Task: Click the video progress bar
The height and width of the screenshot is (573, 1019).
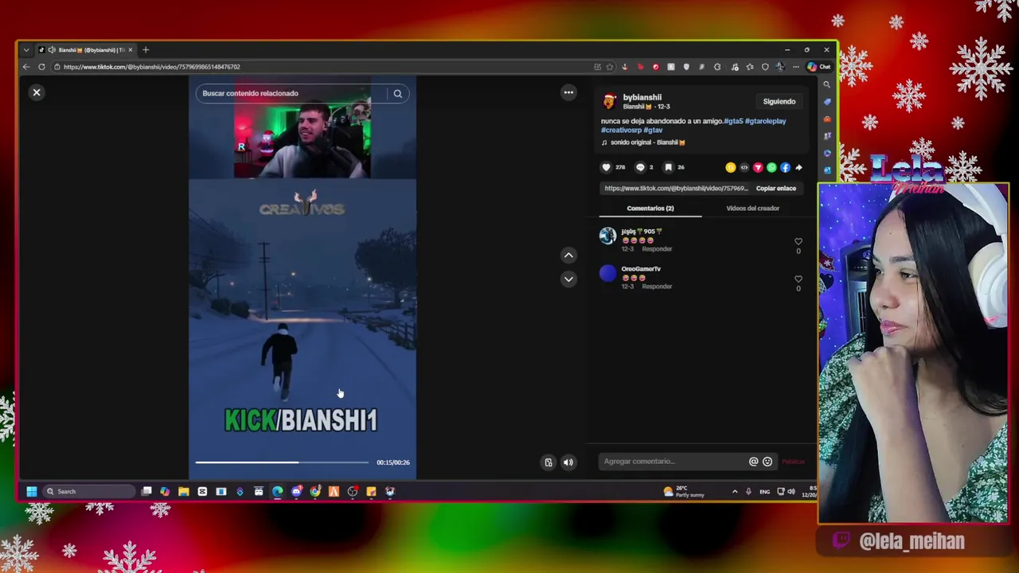Action: (x=282, y=462)
